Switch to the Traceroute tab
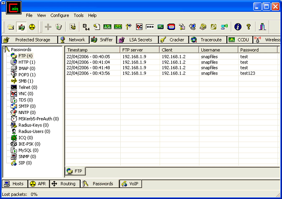The width and height of the screenshot is (282, 199). [208, 40]
